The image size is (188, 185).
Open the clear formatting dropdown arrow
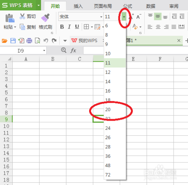pos(141,27)
